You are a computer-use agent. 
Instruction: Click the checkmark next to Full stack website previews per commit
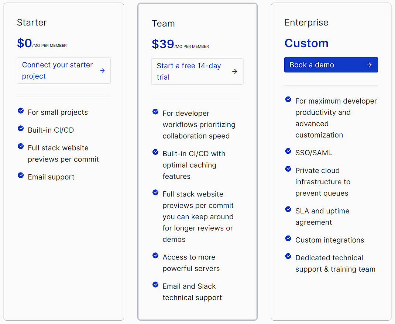[x=21, y=146]
